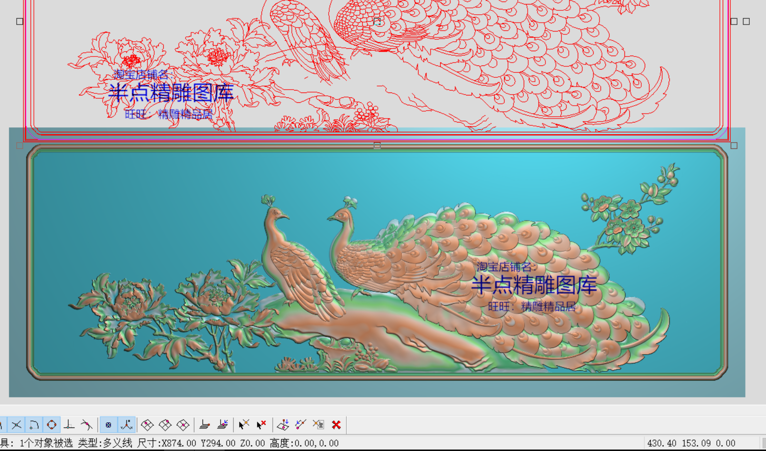Select the cursor tool with red X

tap(261, 424)
